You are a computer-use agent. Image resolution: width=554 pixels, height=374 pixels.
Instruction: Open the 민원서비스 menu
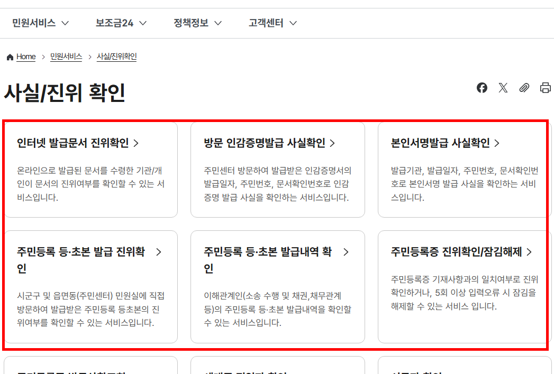pyautogui.click(x=33, y=23)
